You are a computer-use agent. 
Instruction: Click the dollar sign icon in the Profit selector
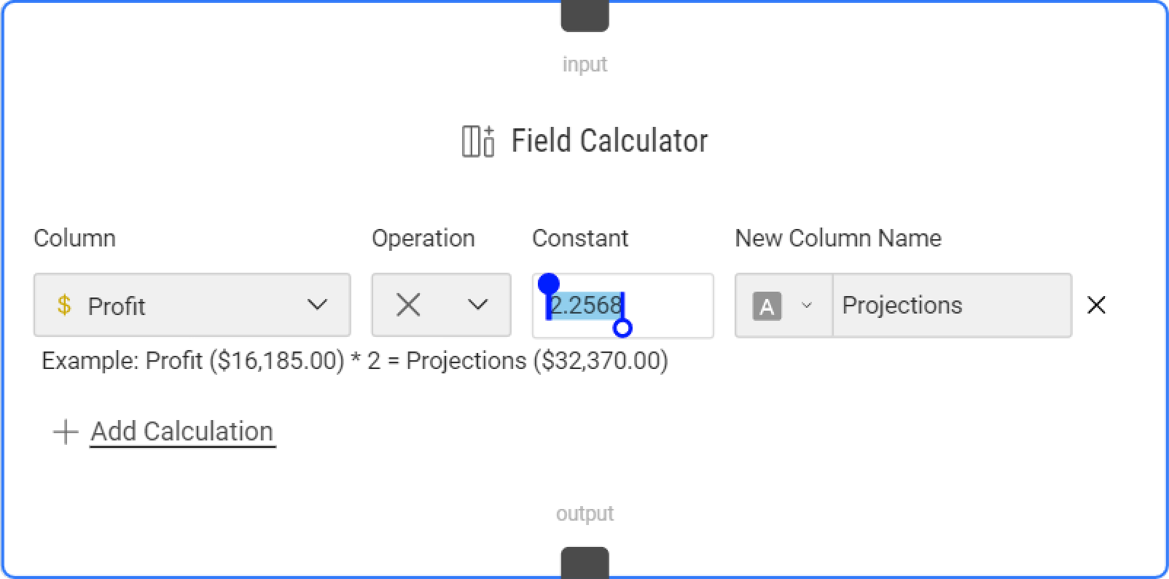[64, 305]
